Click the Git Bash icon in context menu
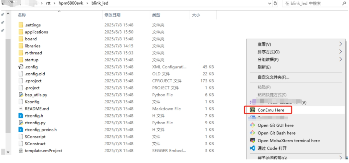 pyautogui.click(x=252, y=133)
